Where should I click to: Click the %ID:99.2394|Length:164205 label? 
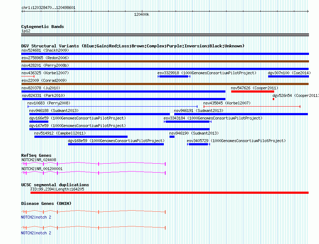[57, 189]
